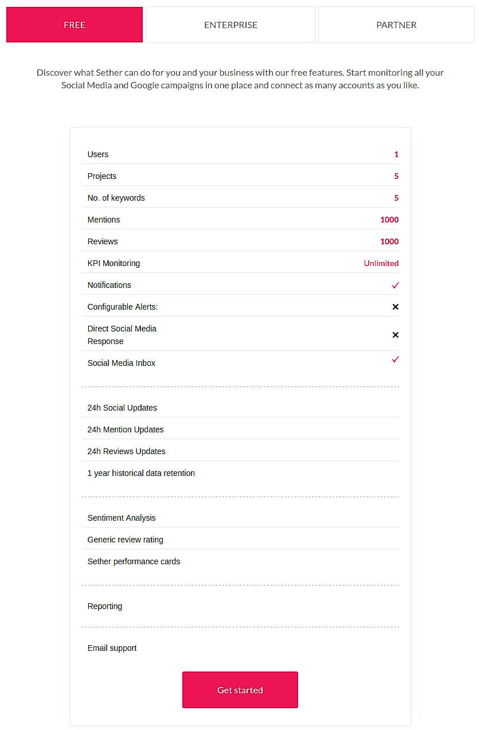Click the Mentions count of 1000
Viewport: 481px width, 730px height.
pos(389,220)
